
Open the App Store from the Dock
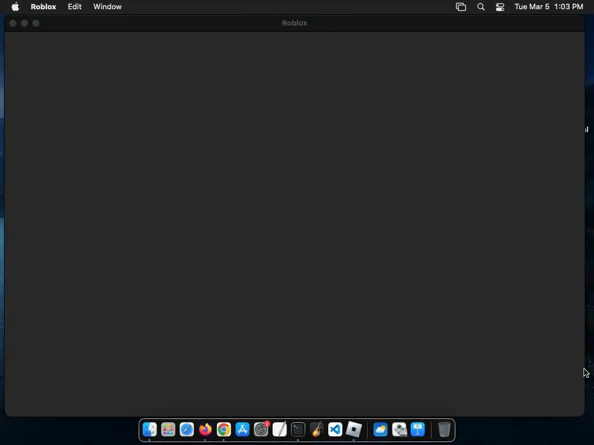point(242,429)
